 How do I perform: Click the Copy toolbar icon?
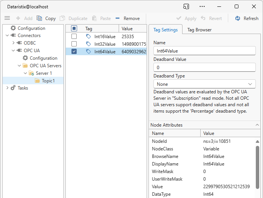coord(39,18)
